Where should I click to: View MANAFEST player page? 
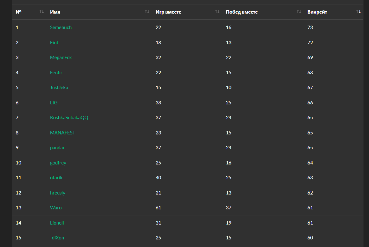point(63,133)
